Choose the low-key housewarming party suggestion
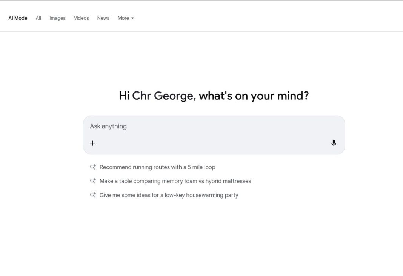Image resolution: width=403 pixels, height=276 pixels. 169,195
